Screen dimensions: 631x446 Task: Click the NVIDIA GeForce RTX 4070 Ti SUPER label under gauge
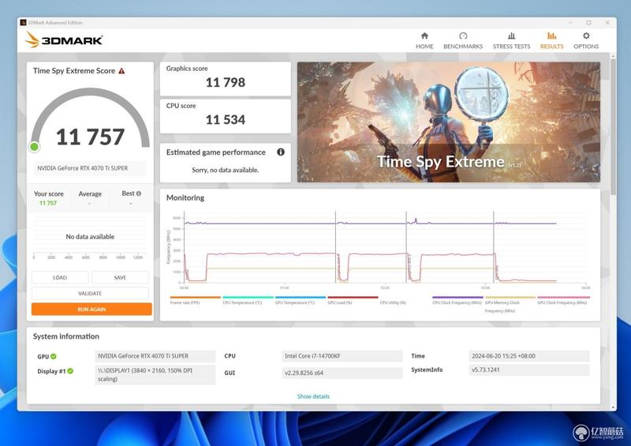pyautogui.click(x=90, y=168)
